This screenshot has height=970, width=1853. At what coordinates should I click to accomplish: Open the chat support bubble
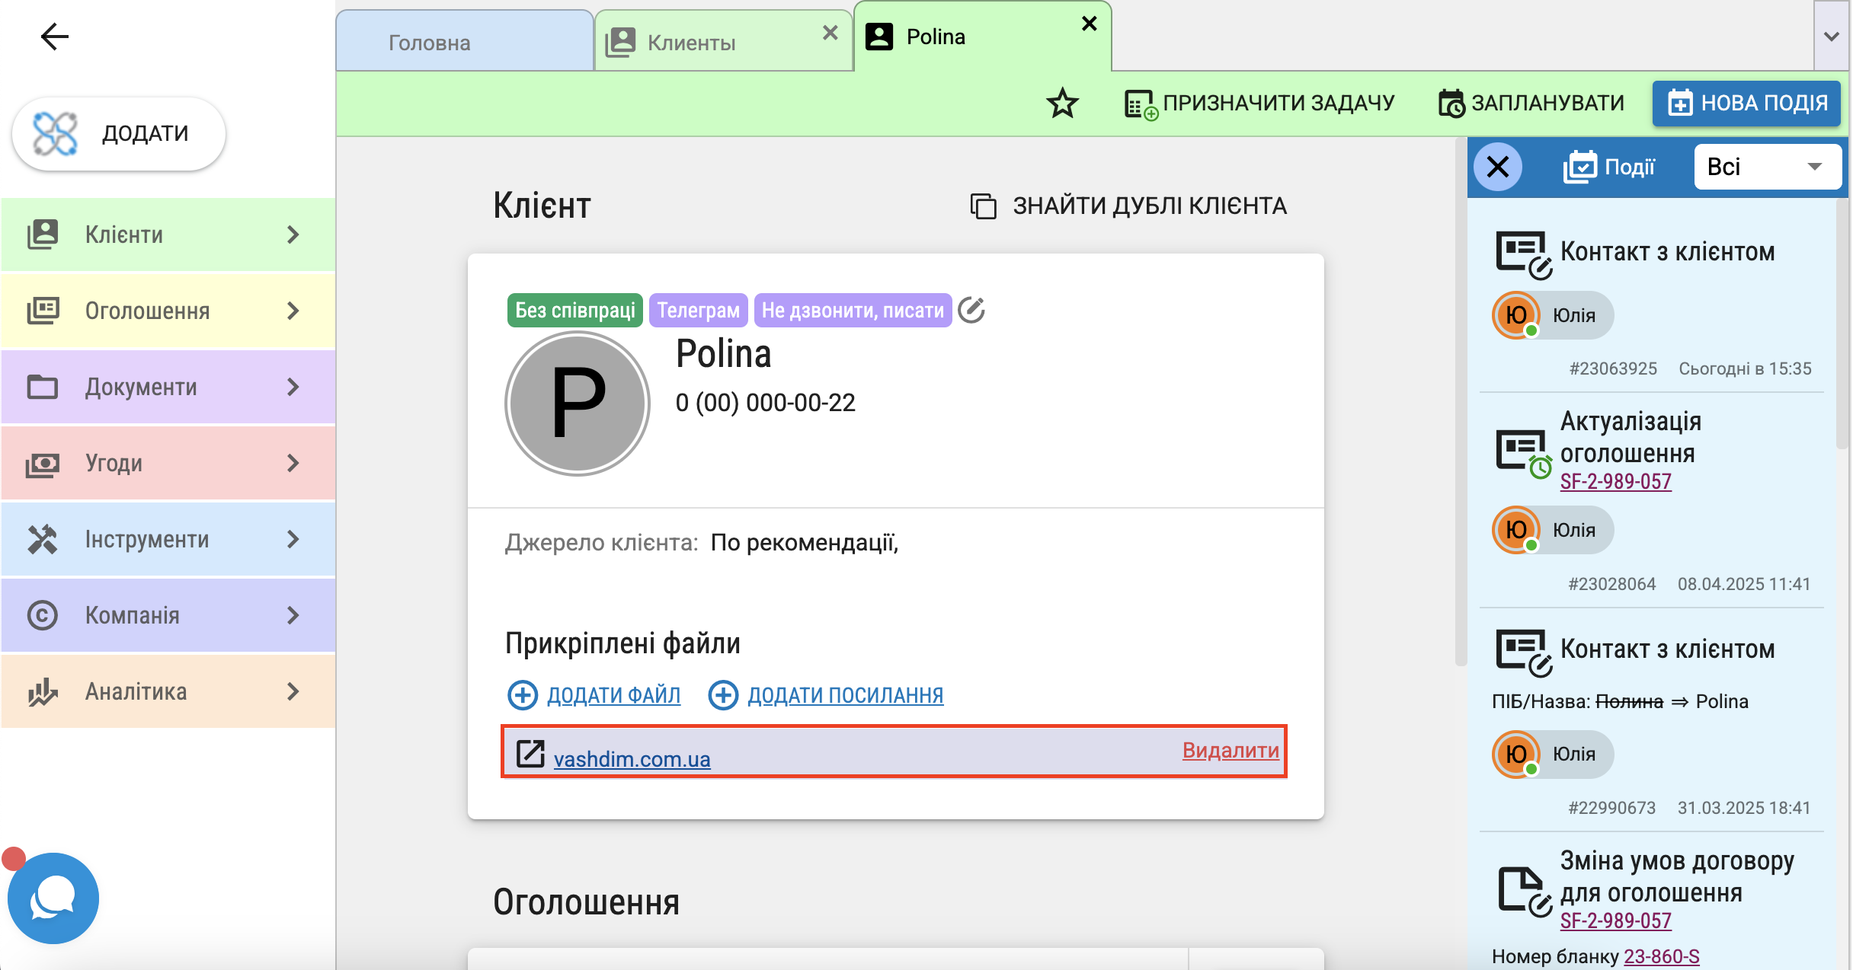tap(53, 898)
